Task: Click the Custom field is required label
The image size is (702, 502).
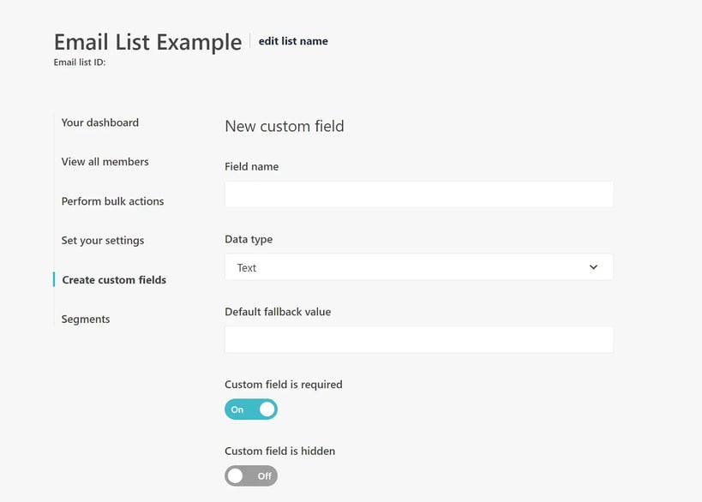Action: 284,385
